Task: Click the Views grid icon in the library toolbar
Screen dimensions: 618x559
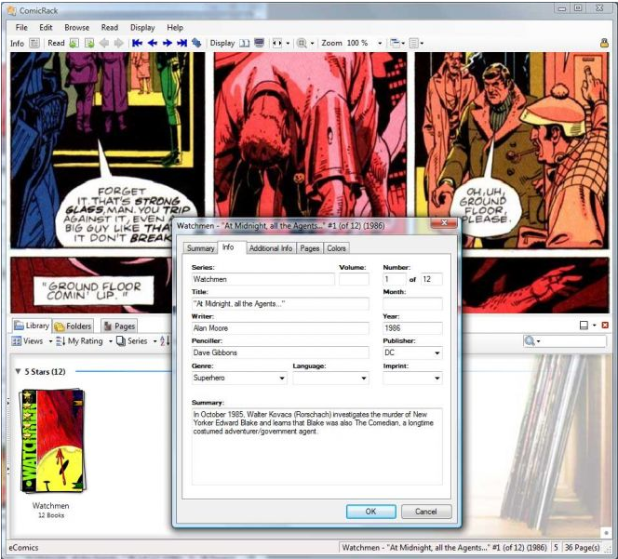Action: tap(16, 341)
